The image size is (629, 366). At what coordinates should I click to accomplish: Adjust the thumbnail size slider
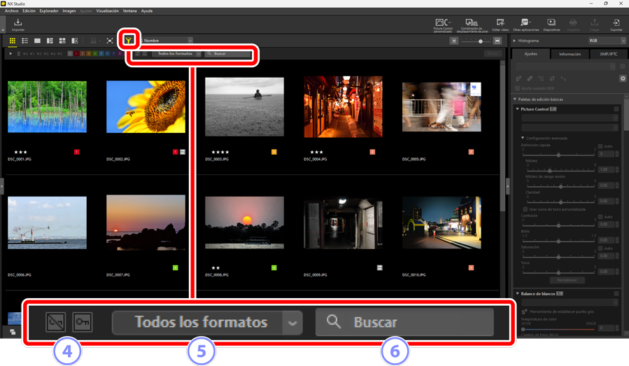[x=480, y=41]
